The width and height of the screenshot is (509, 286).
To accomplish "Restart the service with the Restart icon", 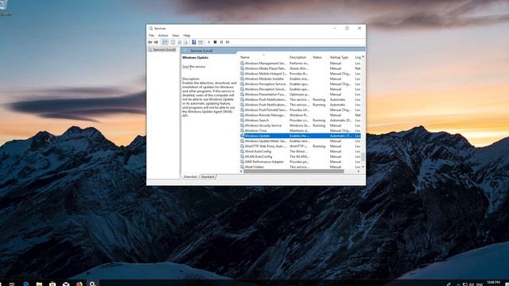I will coord(228,42).
